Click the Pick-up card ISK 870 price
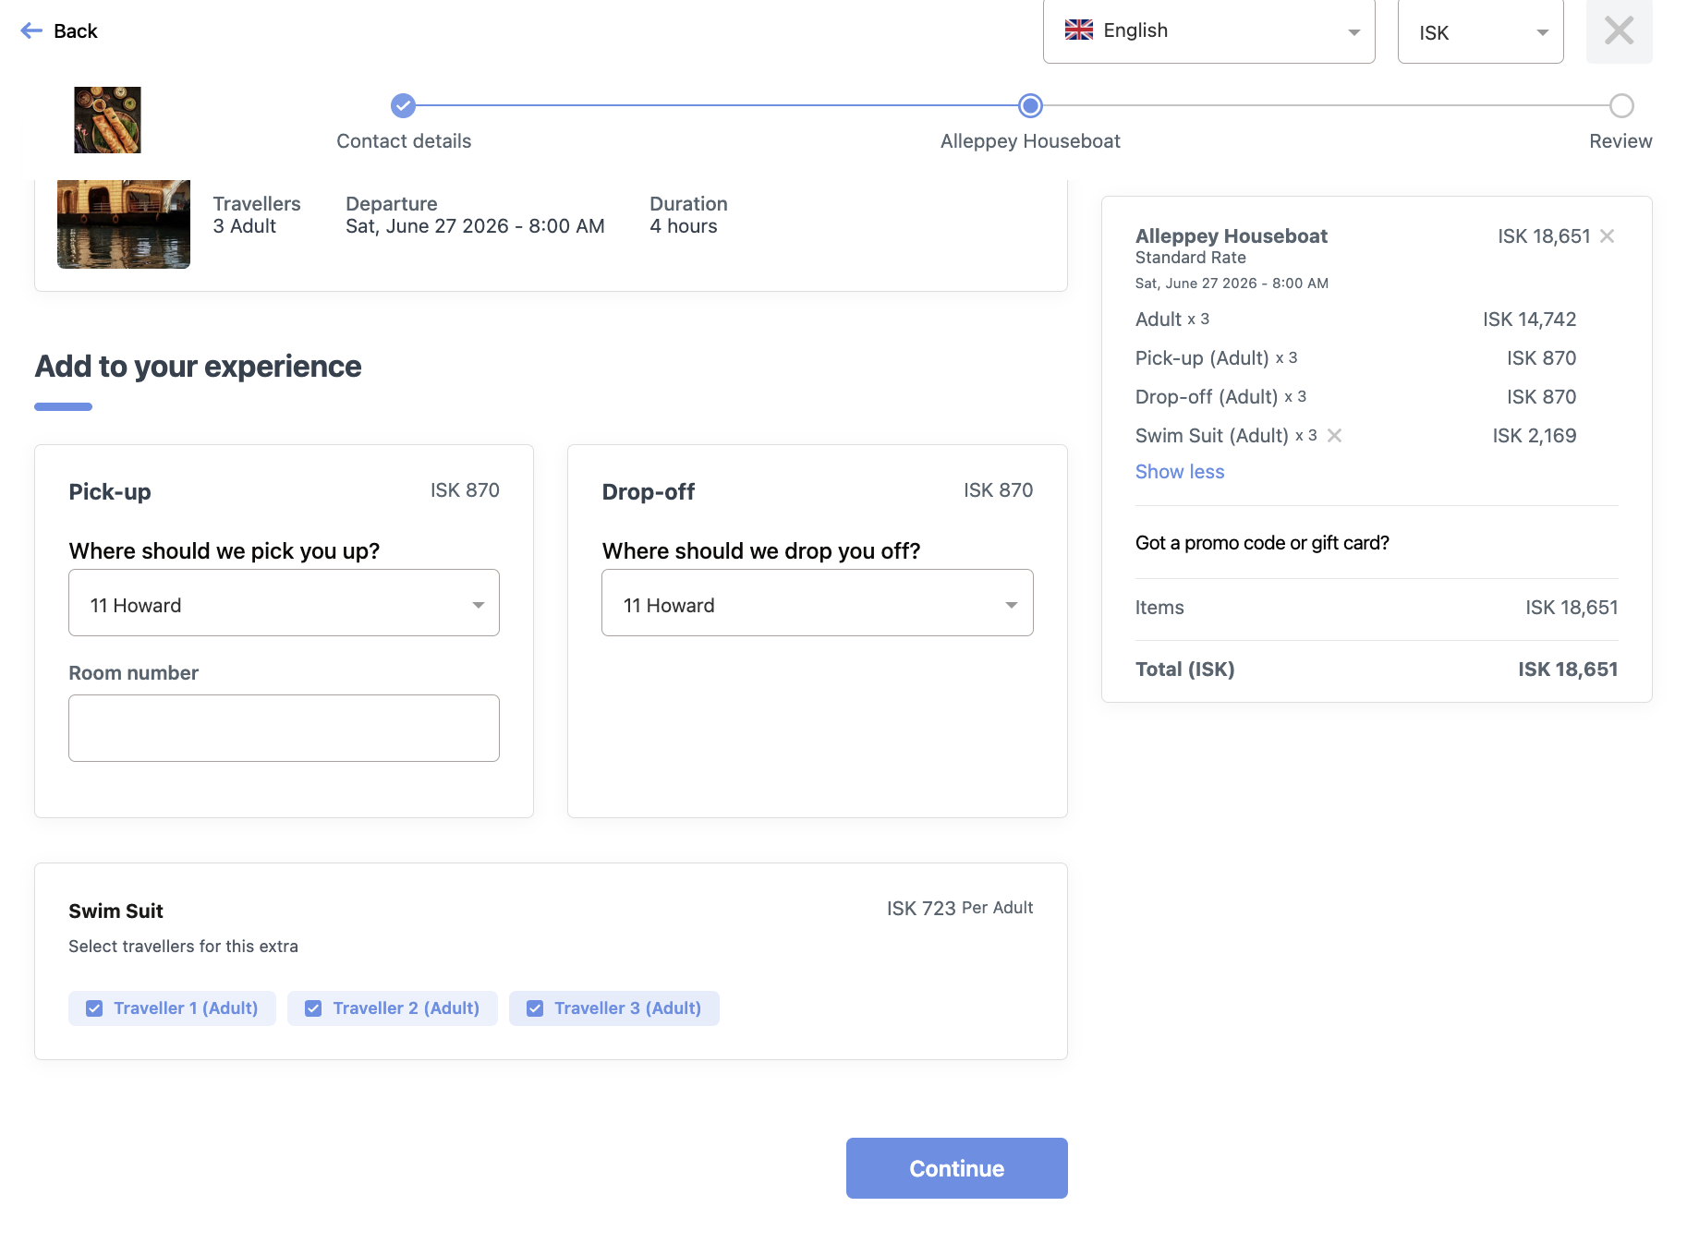Viewport: 1687px width, 1243px height. [x=465, y=490]
